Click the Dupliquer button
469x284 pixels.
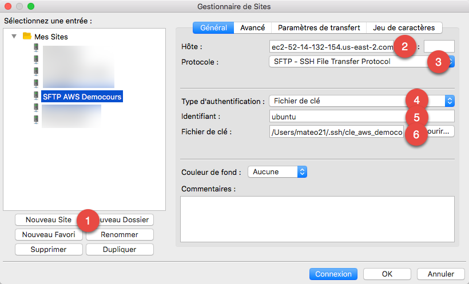tap(120, 249)
